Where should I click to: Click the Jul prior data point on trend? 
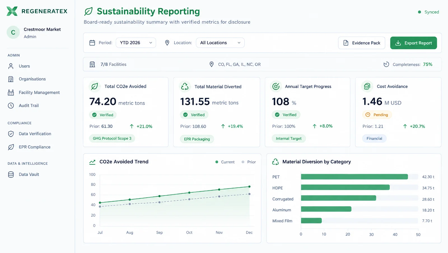[x=100, y=207]
